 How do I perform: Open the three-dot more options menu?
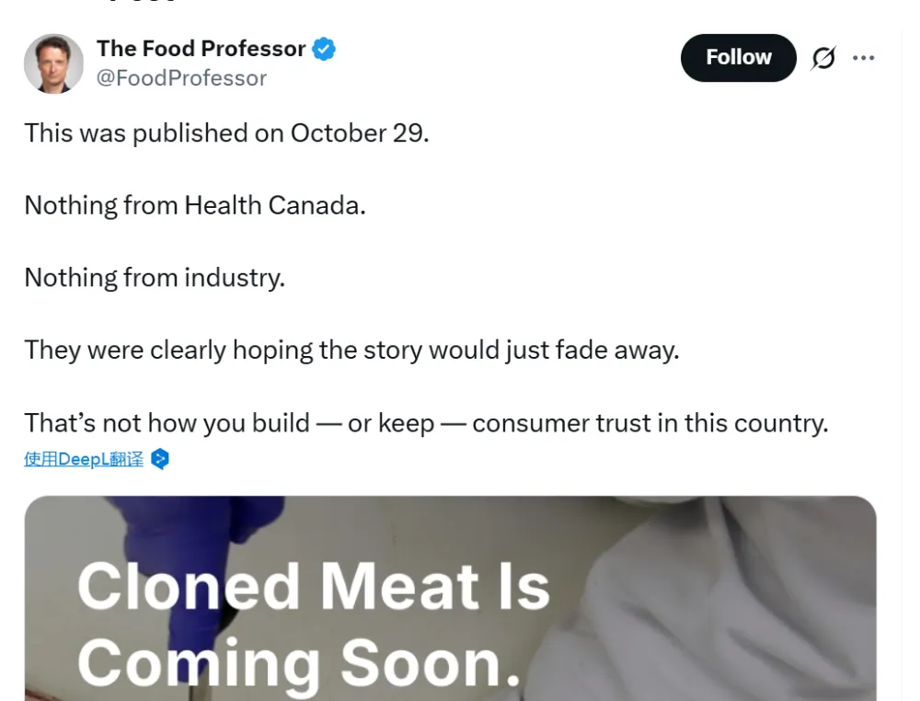(863, 58)
